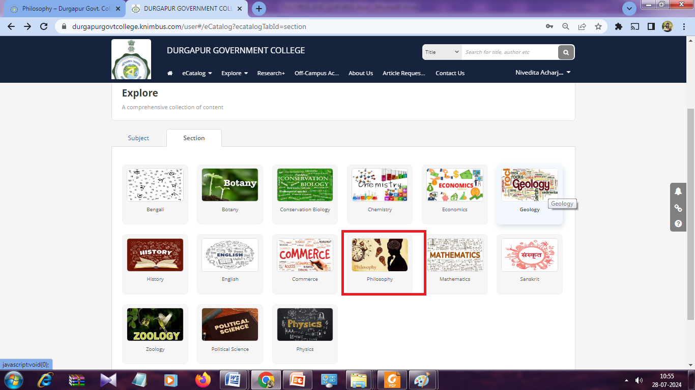Select the Section tab
Screen dimensions: 695x390
coord(194,138)
